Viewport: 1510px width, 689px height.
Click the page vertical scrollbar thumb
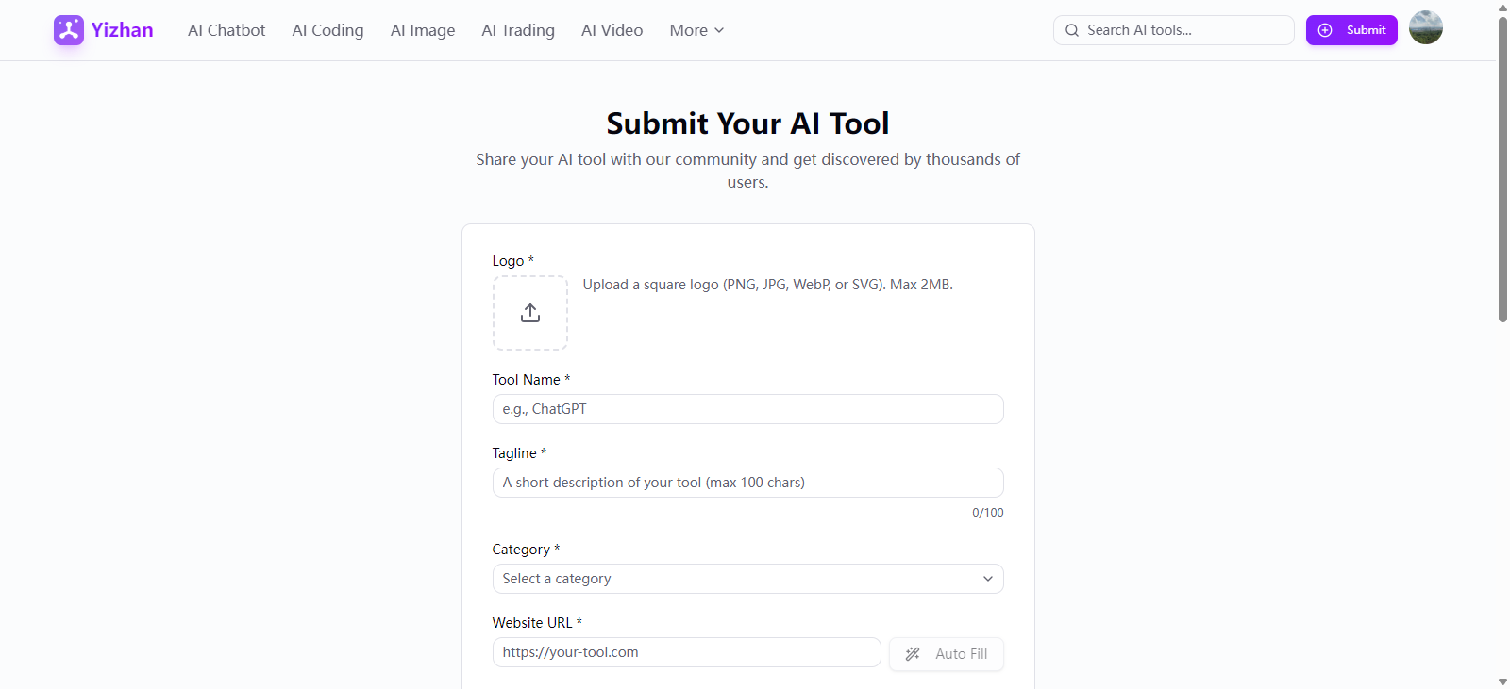pos(1502,170)
